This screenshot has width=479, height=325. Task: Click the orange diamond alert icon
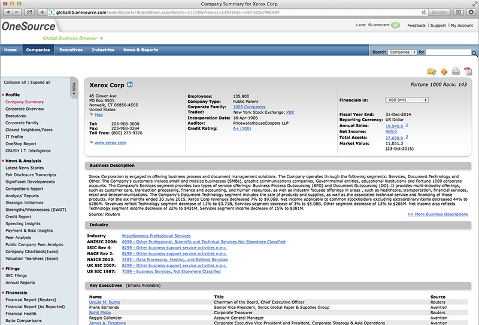coord(444,72)
